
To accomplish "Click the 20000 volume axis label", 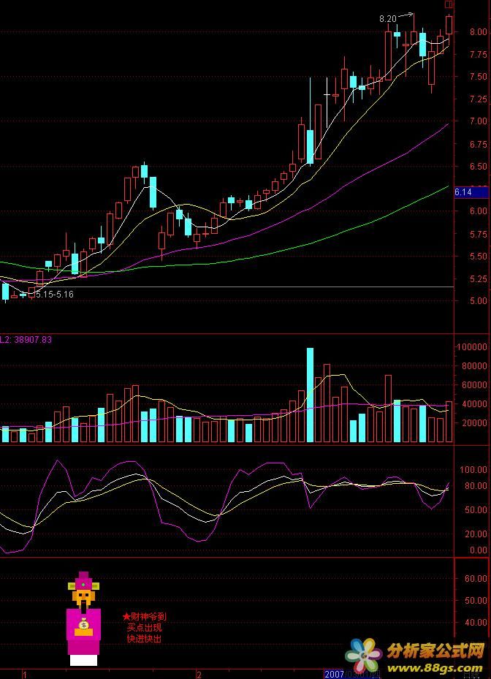I will click(x=476, y=423).
